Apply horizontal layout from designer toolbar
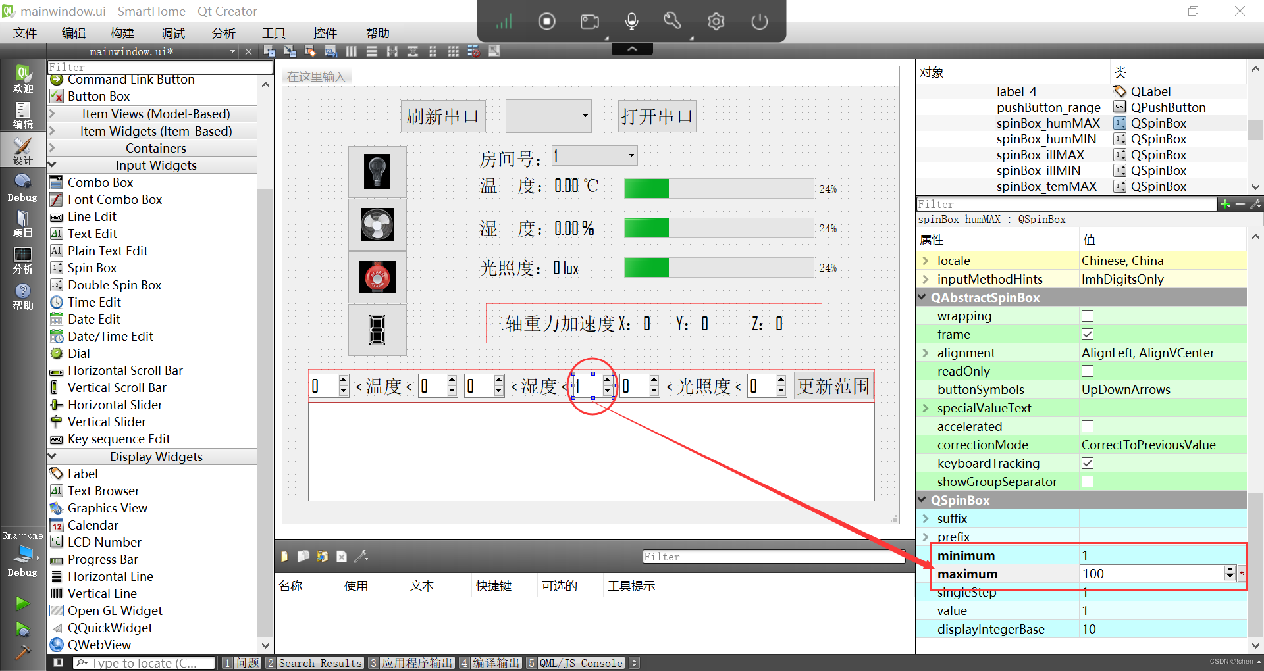This screenshot has width=1264, height=671. [352, 51]
